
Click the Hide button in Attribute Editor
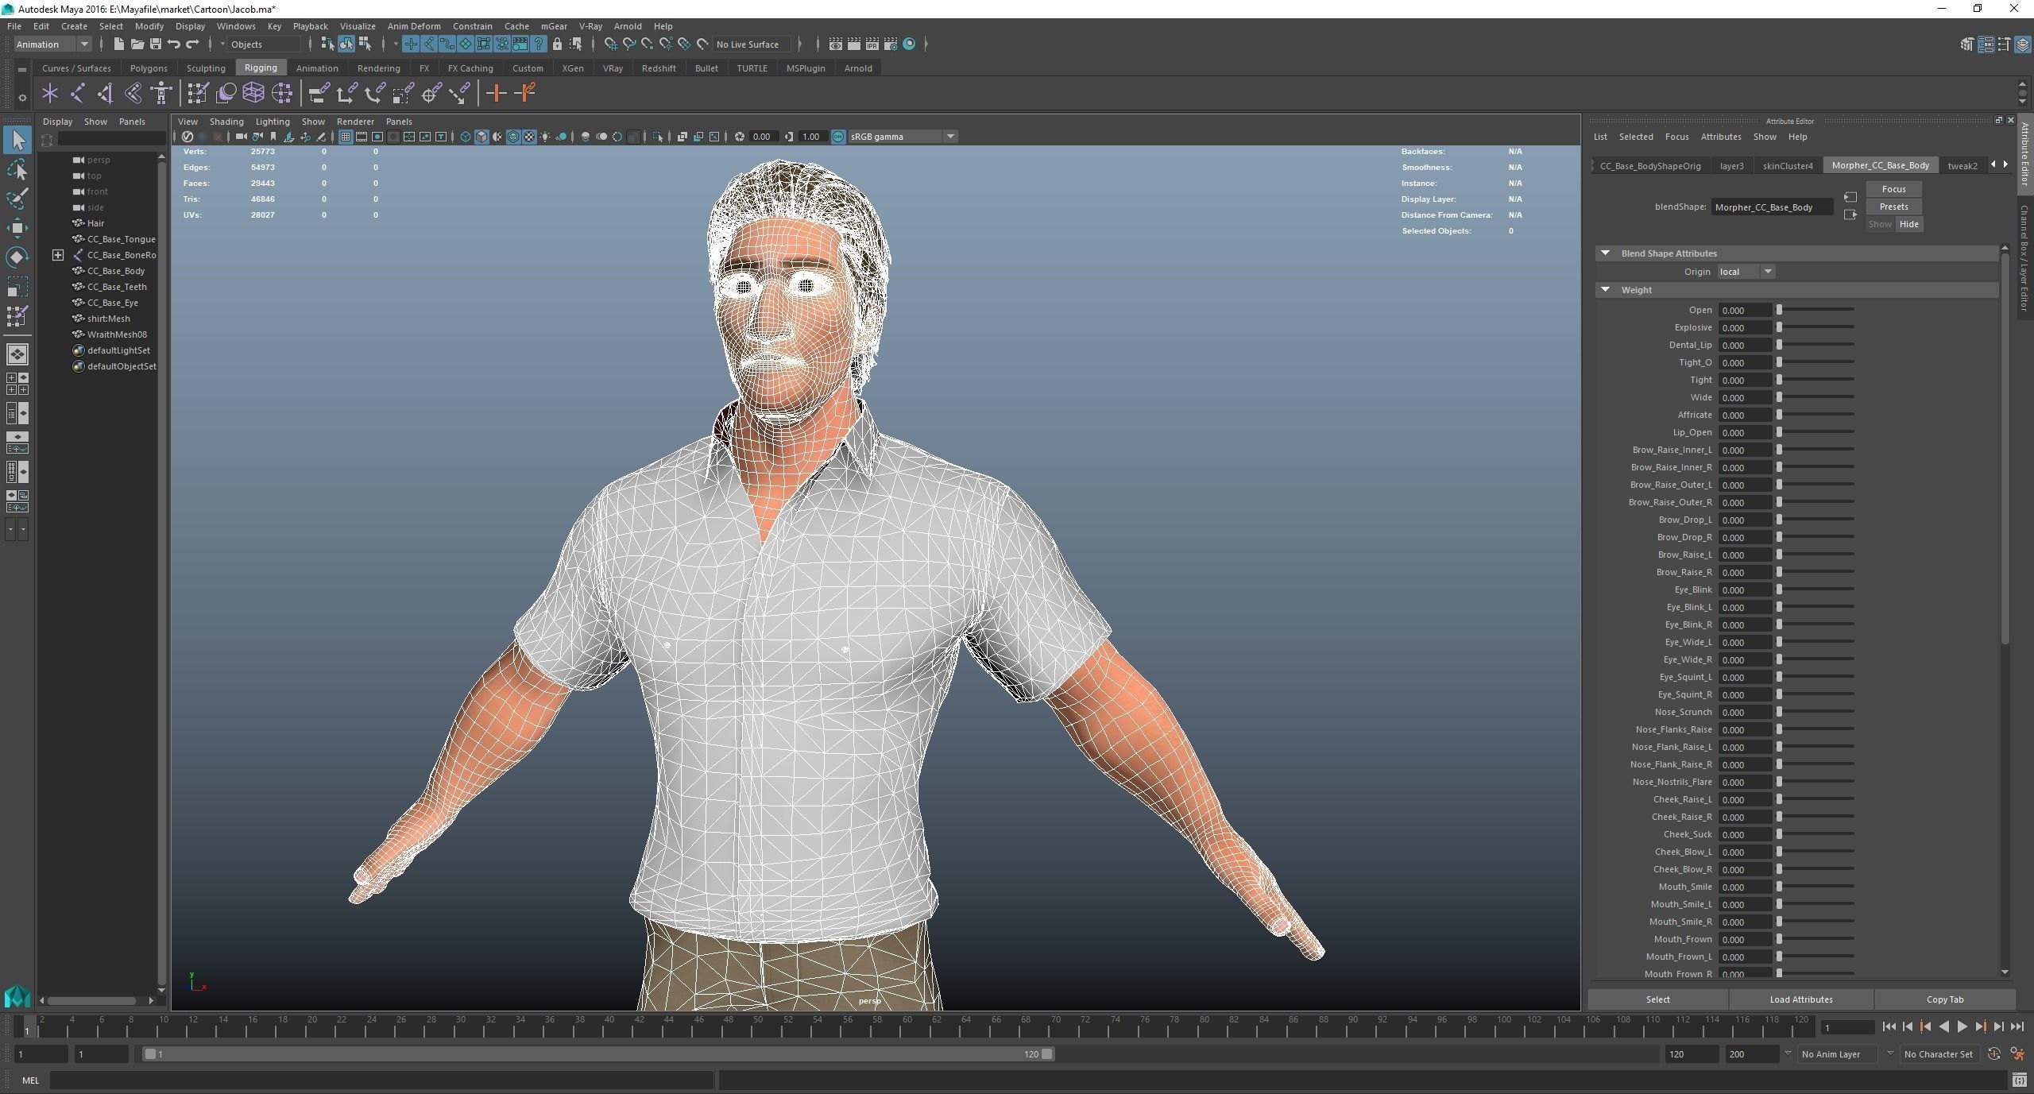(x=1908, y=224)
